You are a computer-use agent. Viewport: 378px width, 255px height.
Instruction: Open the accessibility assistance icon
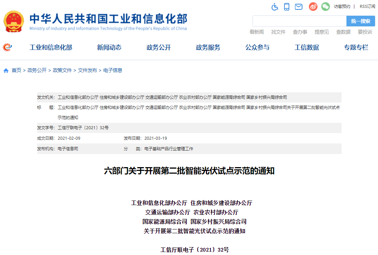(x=275, y=7)
